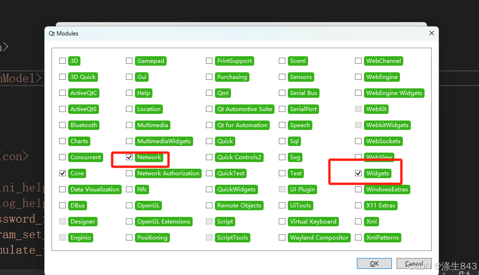Enable the Qml module checkbox
479x275 pixels.
209,93
